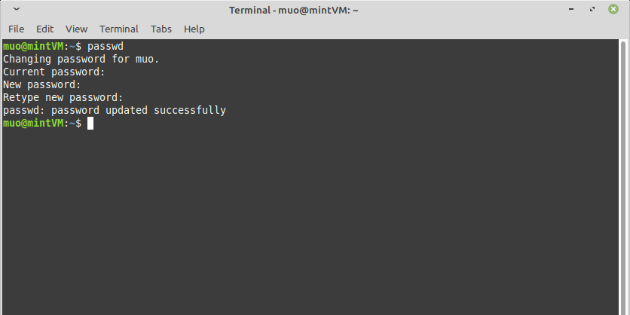Open the Terminal menu
This screenshot has height=315, width=630.
pos(119,29)
